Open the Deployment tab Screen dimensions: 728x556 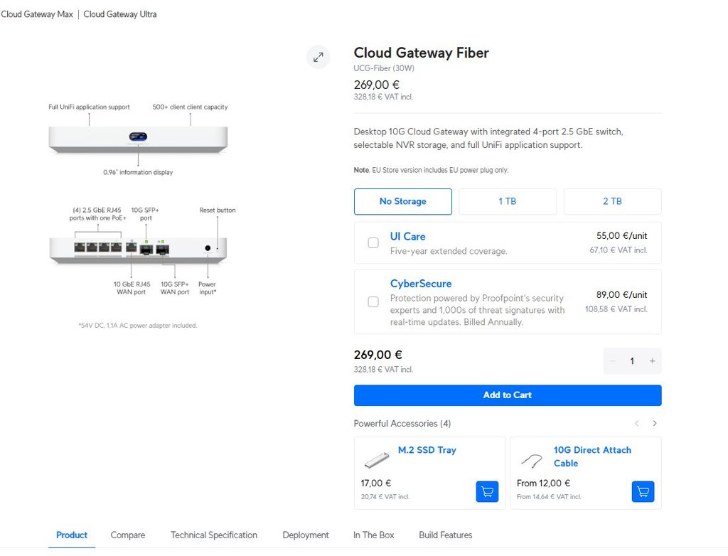tap(306, 535)
